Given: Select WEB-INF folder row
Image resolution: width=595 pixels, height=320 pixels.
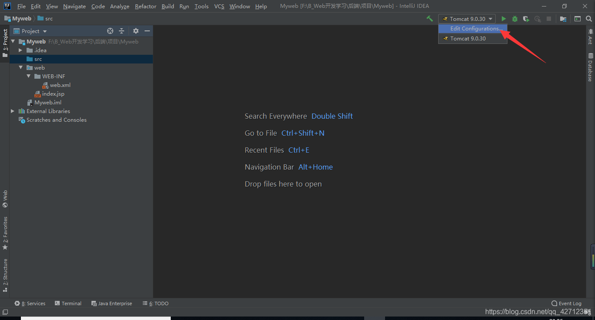Looking at the screenshot, I should click(x=81, y=77).
